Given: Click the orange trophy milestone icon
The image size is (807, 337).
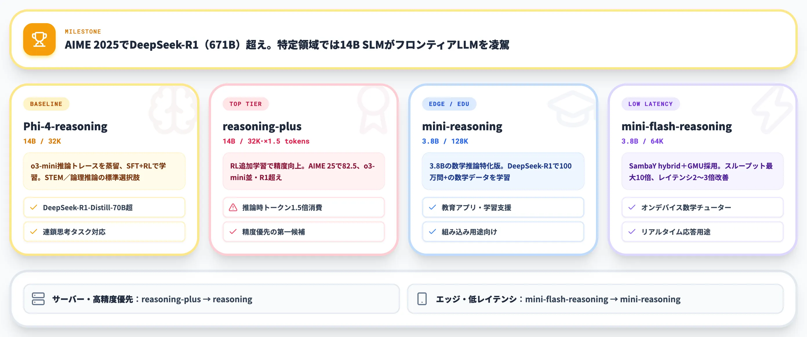Looking at the screenshot, I should (39, 39).
